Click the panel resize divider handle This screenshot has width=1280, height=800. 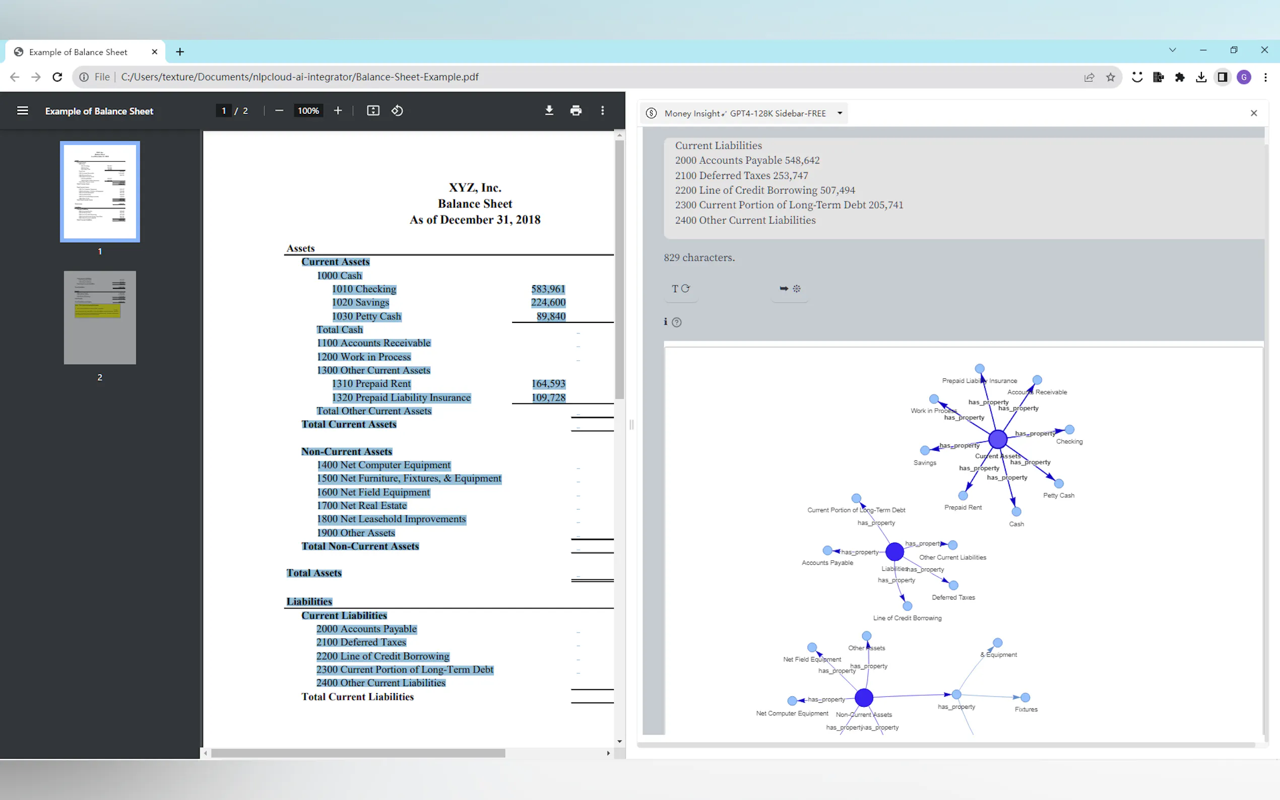click(631, 424)
